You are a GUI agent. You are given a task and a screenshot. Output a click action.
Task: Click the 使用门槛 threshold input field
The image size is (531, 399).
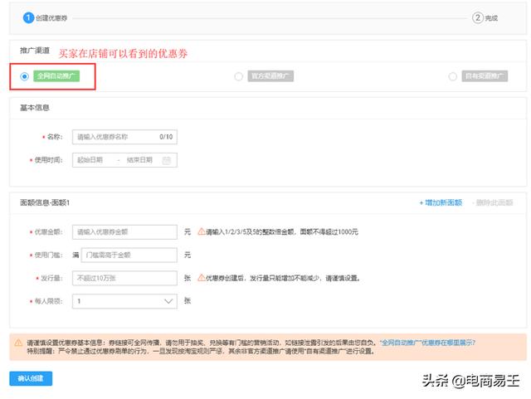coord(129,255)
